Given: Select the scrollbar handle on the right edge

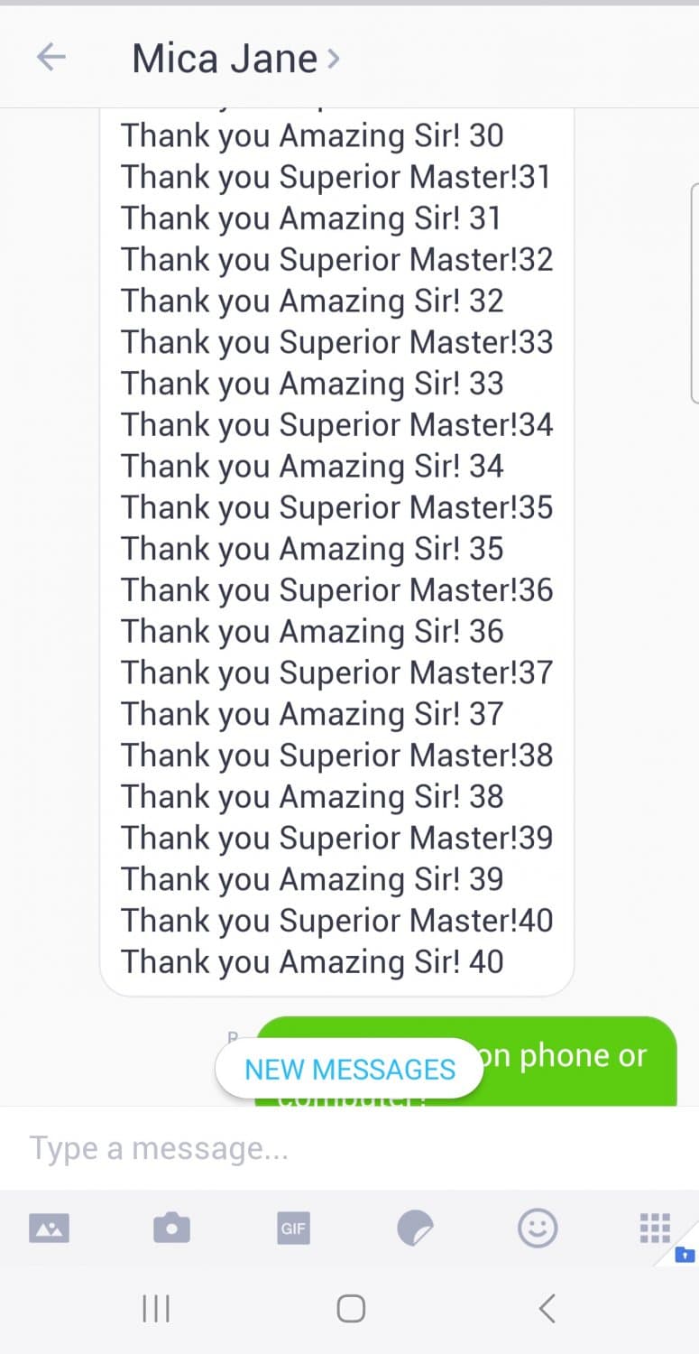Looking at the screenshot, I should [694, 293].
